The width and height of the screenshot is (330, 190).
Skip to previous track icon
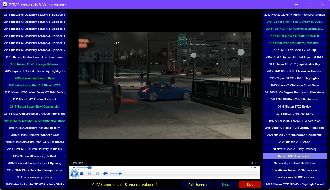tap(90, 174)
